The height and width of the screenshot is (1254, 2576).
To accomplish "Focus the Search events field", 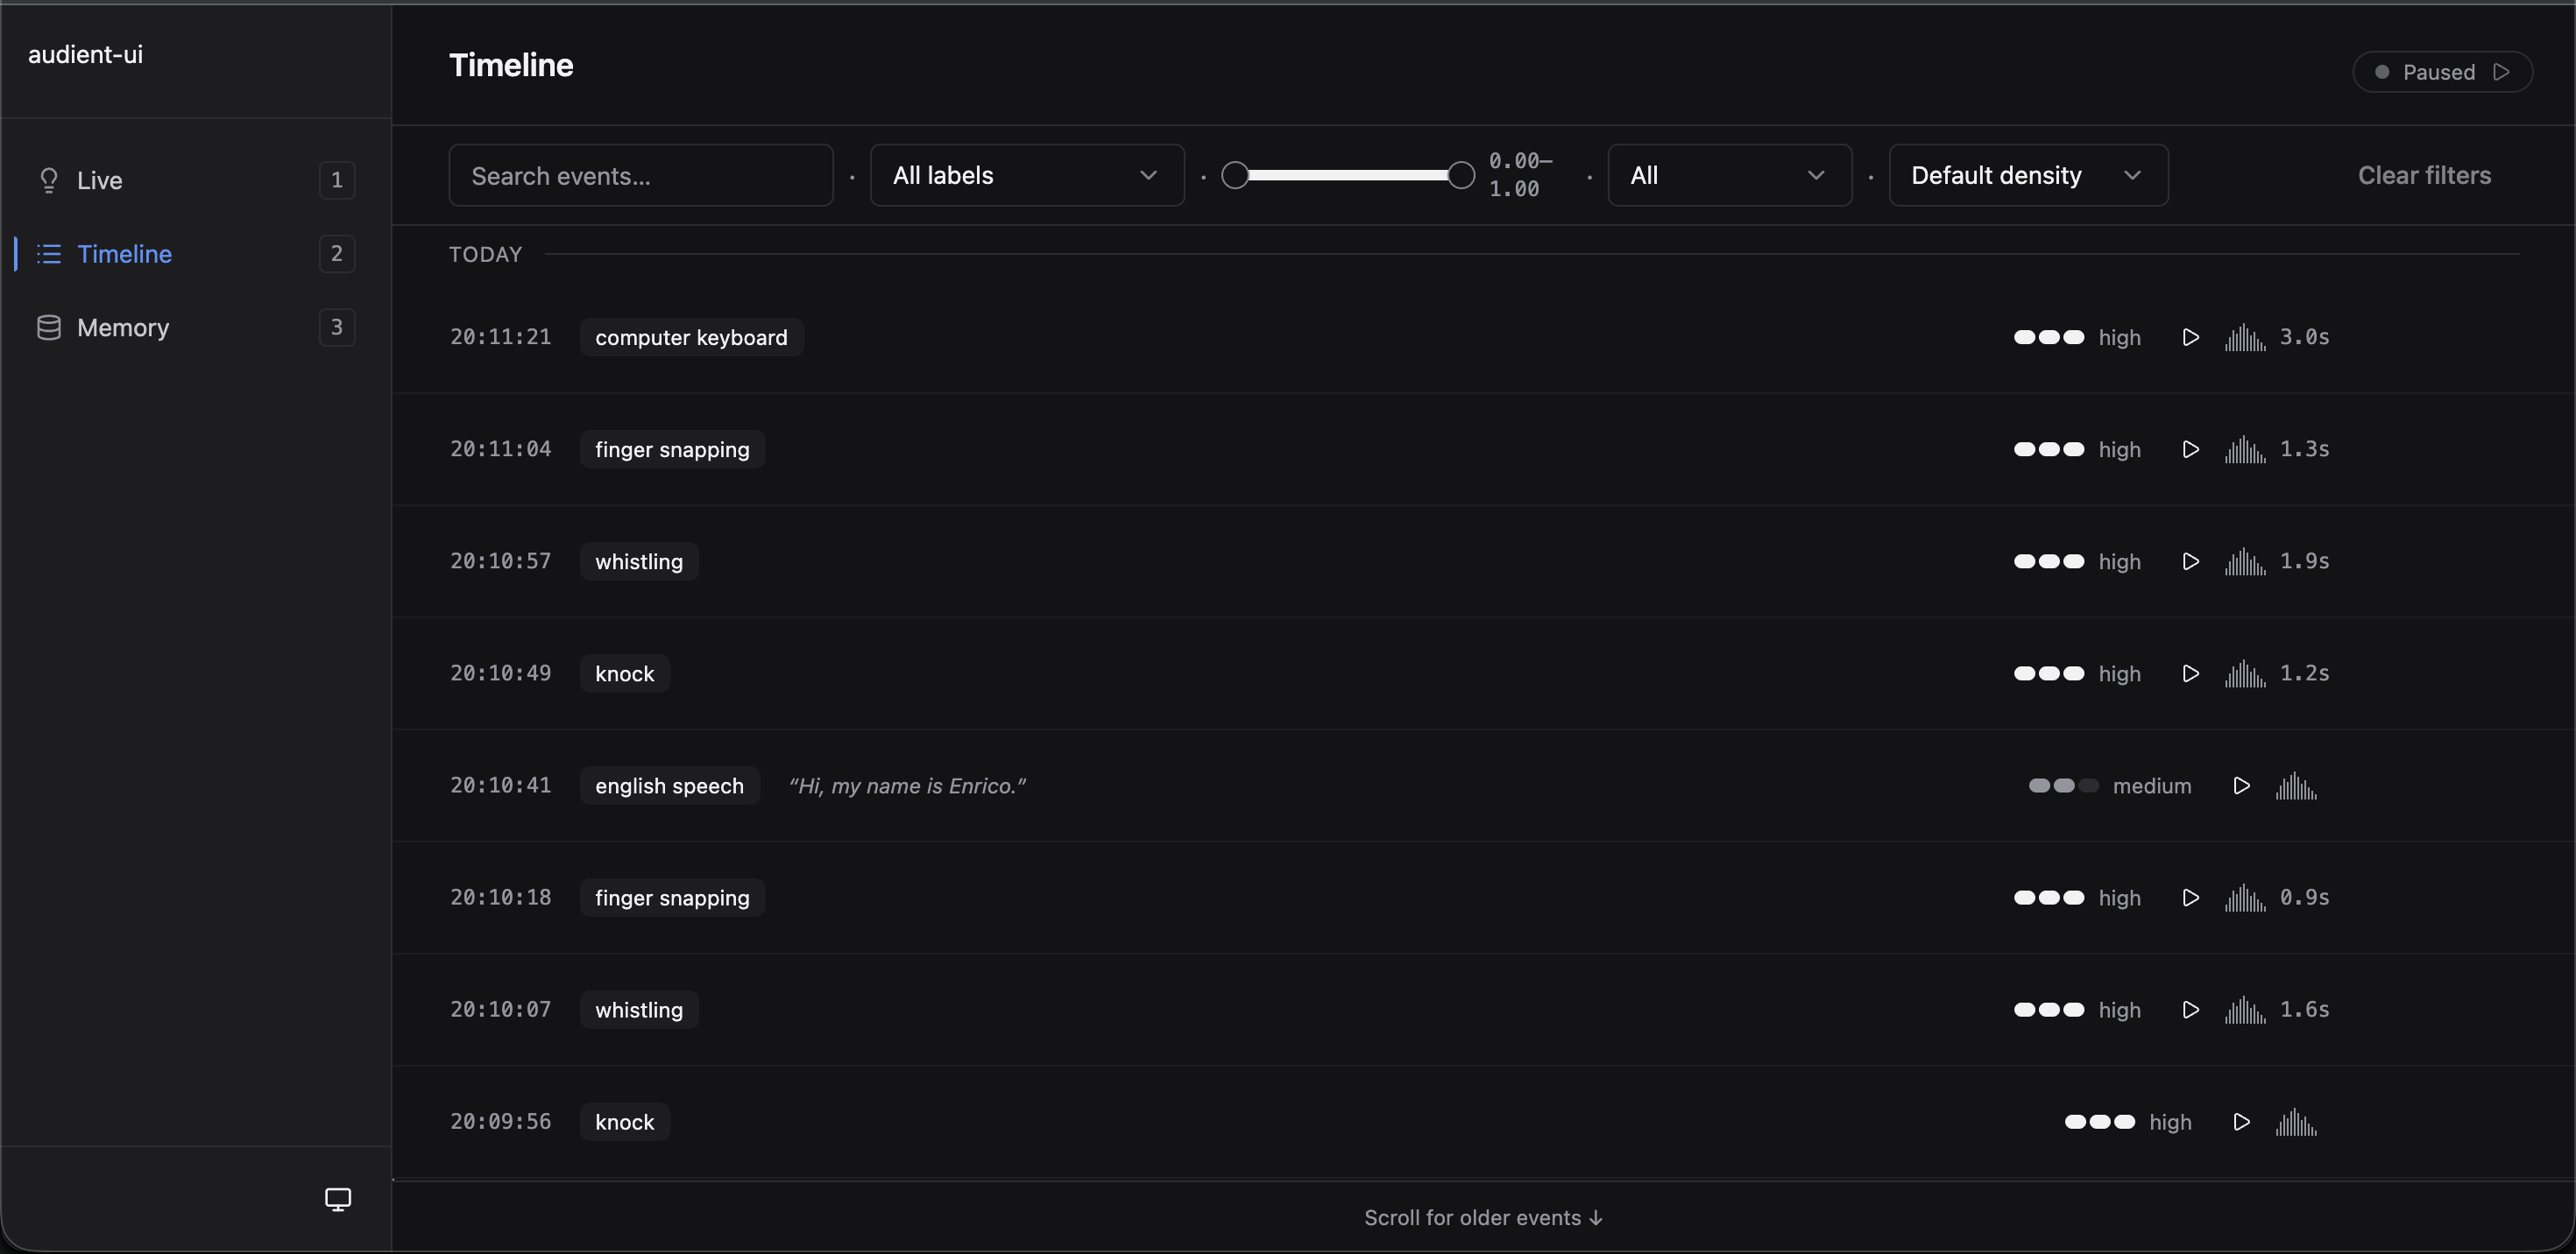I will point(641,176).
